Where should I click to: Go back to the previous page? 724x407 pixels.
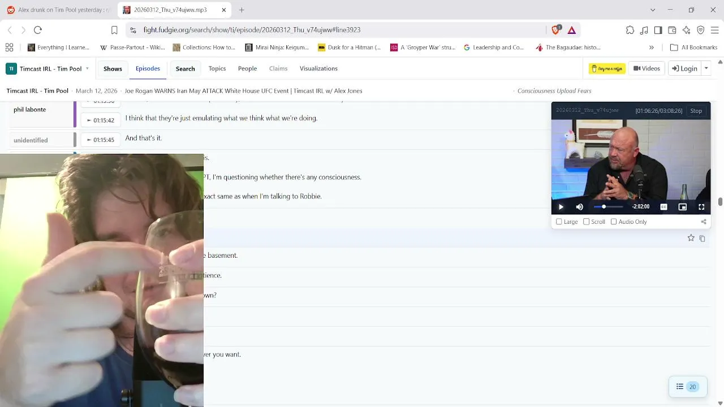coord(10,30)
